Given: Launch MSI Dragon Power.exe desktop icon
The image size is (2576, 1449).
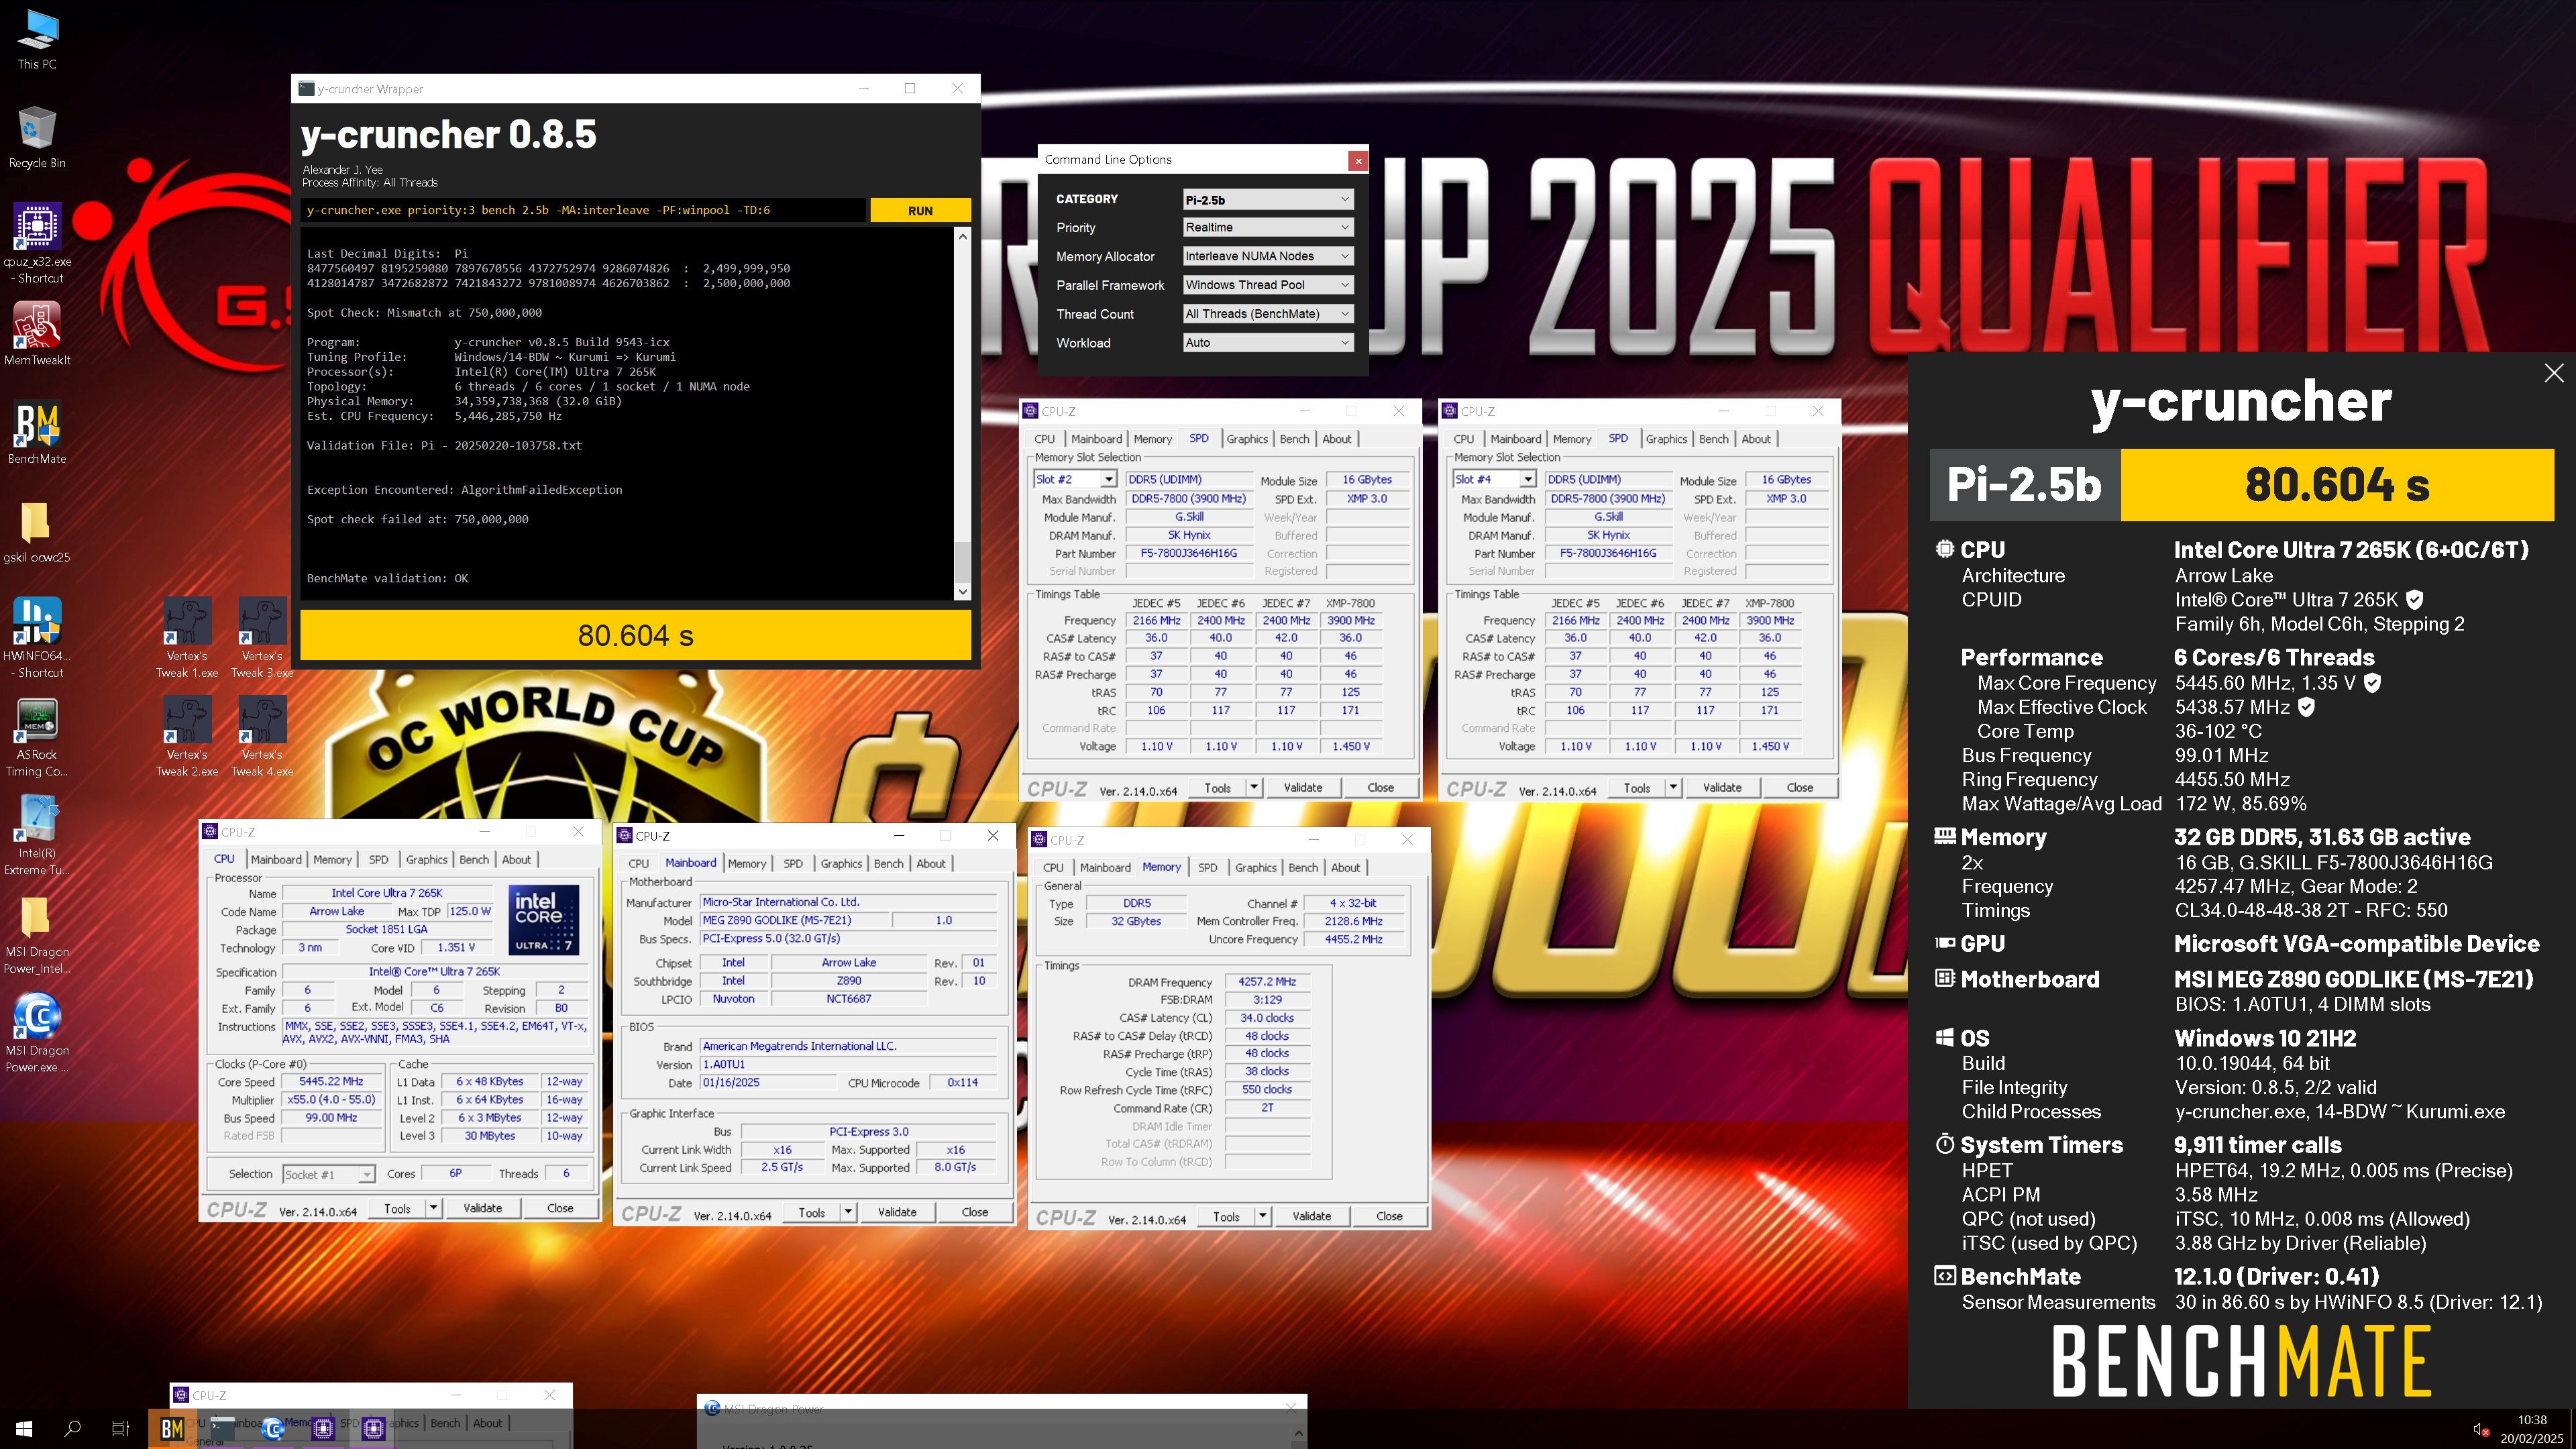Looking at the screenshot, I should [x=37, y=1032].
